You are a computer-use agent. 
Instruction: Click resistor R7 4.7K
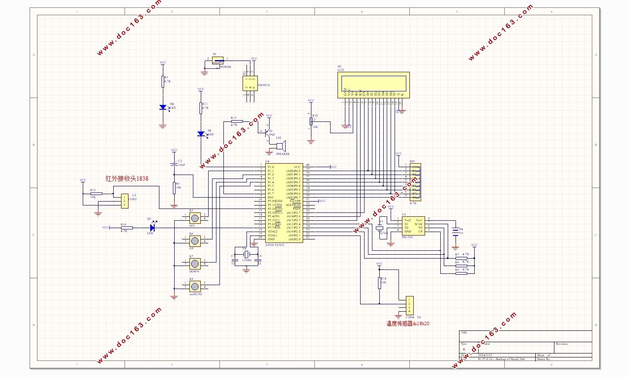pyautogui.click(x=461, y=258)
